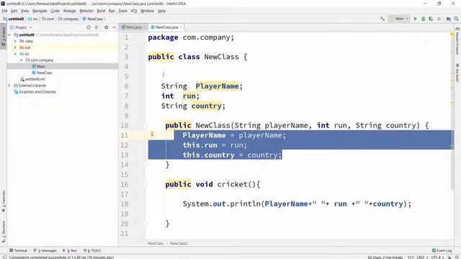Open the VCS menu
The height and width of the screenshot is (259, 461).
(x=134, y=11)
